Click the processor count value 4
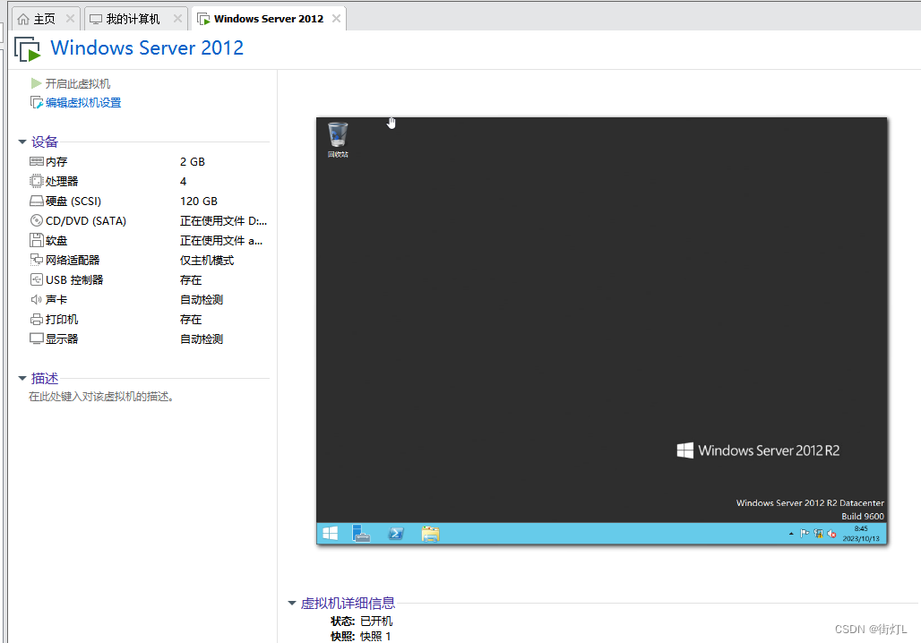 point(184,182)
